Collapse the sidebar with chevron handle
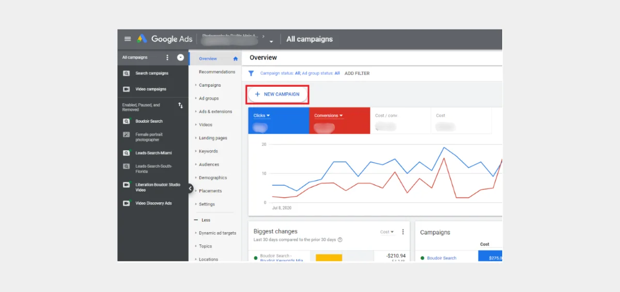 [x=190, y=189]
